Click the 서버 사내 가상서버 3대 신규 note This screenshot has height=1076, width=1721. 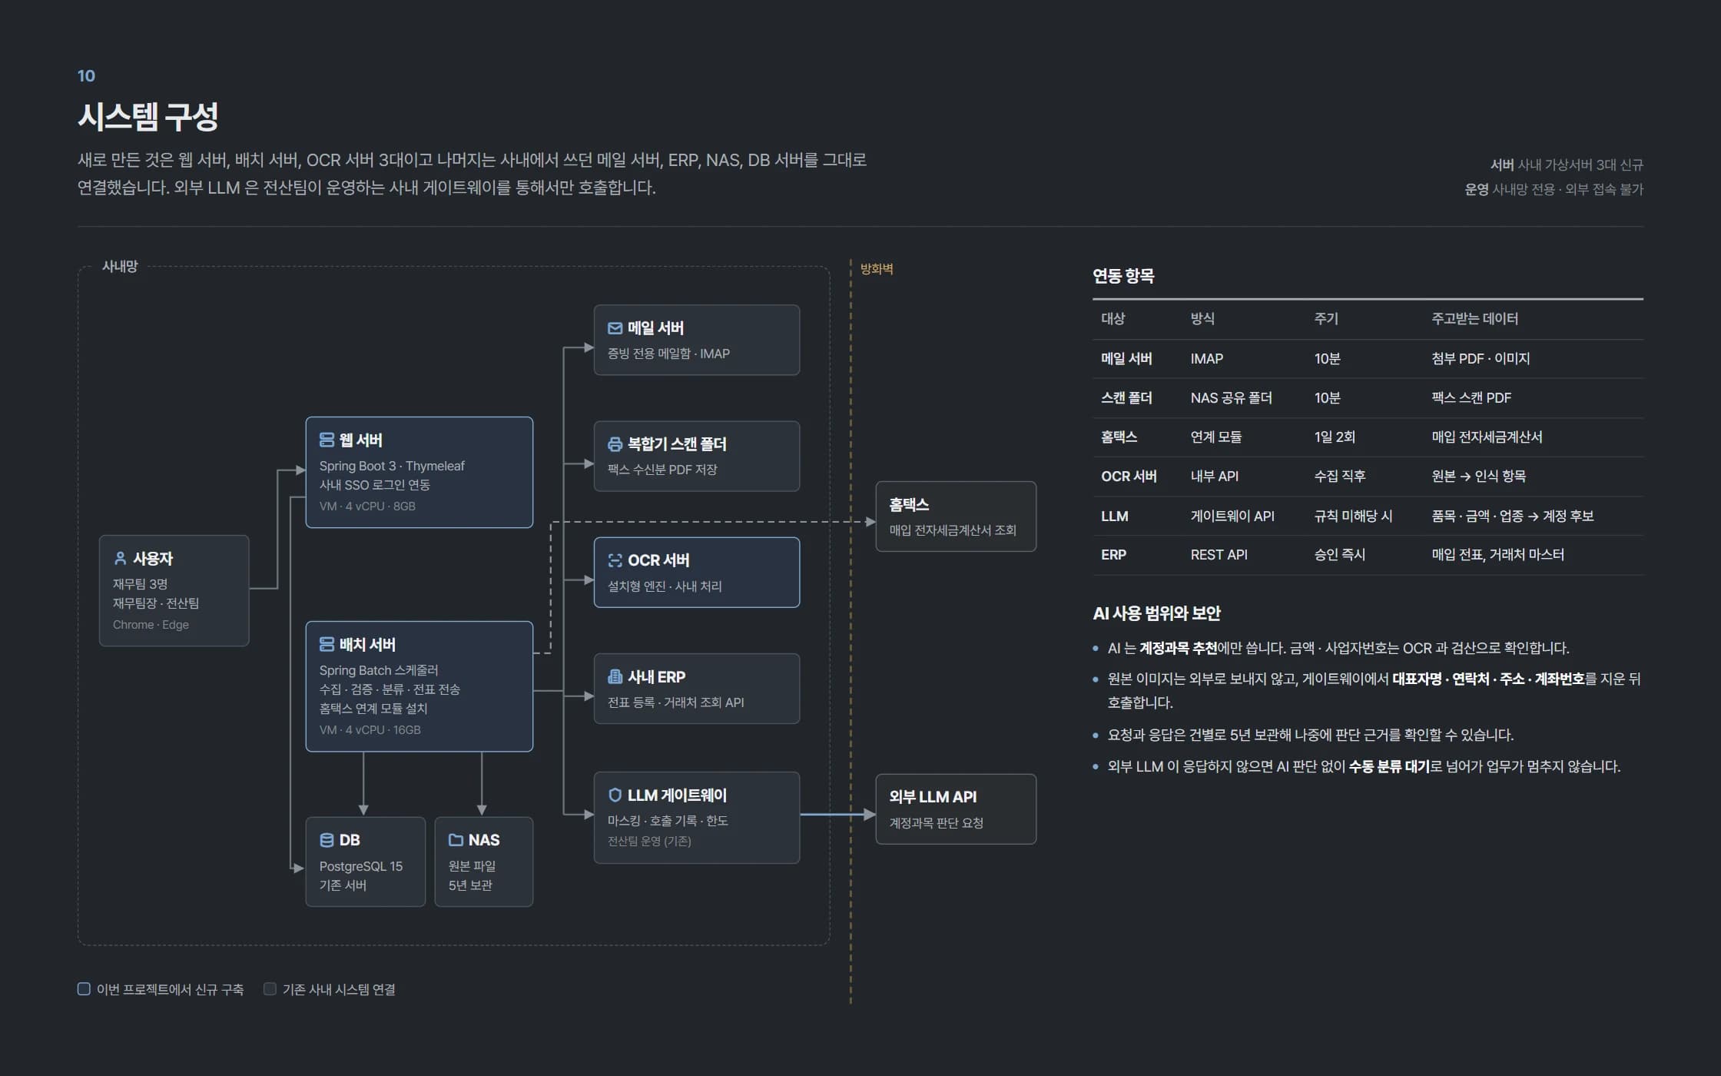point(1567,164)
